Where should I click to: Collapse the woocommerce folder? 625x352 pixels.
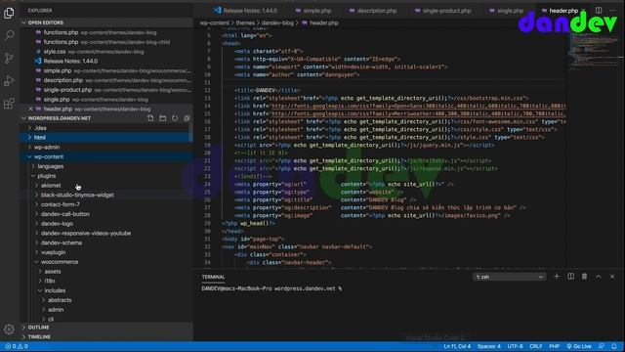click(x=106, y=262)
